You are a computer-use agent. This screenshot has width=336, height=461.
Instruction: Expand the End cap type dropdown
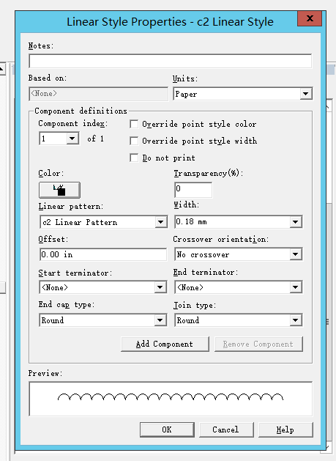coord(103,320)
